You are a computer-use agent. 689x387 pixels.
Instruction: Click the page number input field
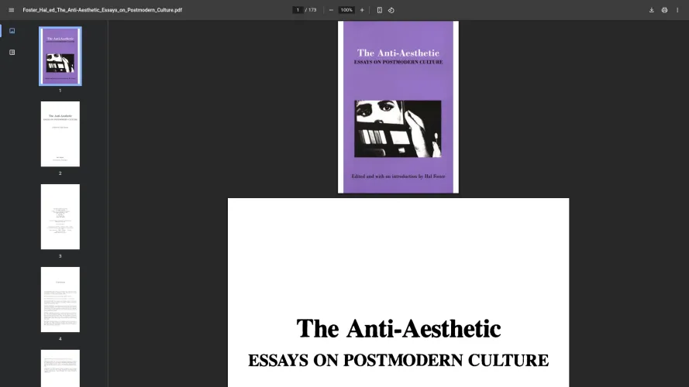298,10
